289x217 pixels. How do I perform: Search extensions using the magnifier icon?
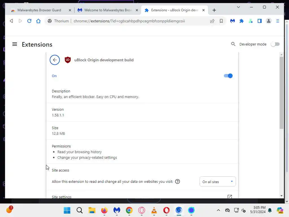233,44
